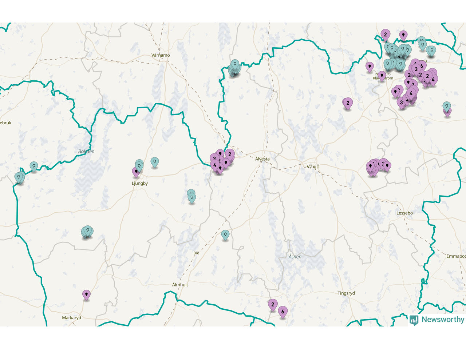Screen dimensions: 466x349
Task: Click the purple '2' marker nearest Alvesta
Action: pyautogui.click(x=230, y=155)
